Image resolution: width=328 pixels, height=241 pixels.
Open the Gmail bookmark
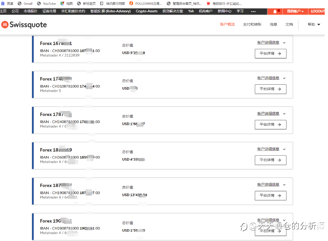click(25, 4)
